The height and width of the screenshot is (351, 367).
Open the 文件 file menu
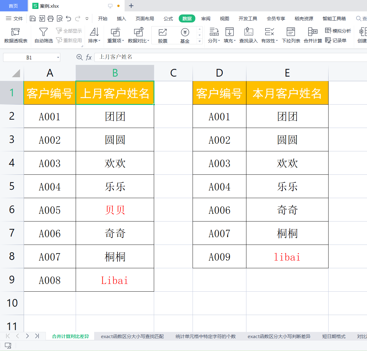[14, 18]
